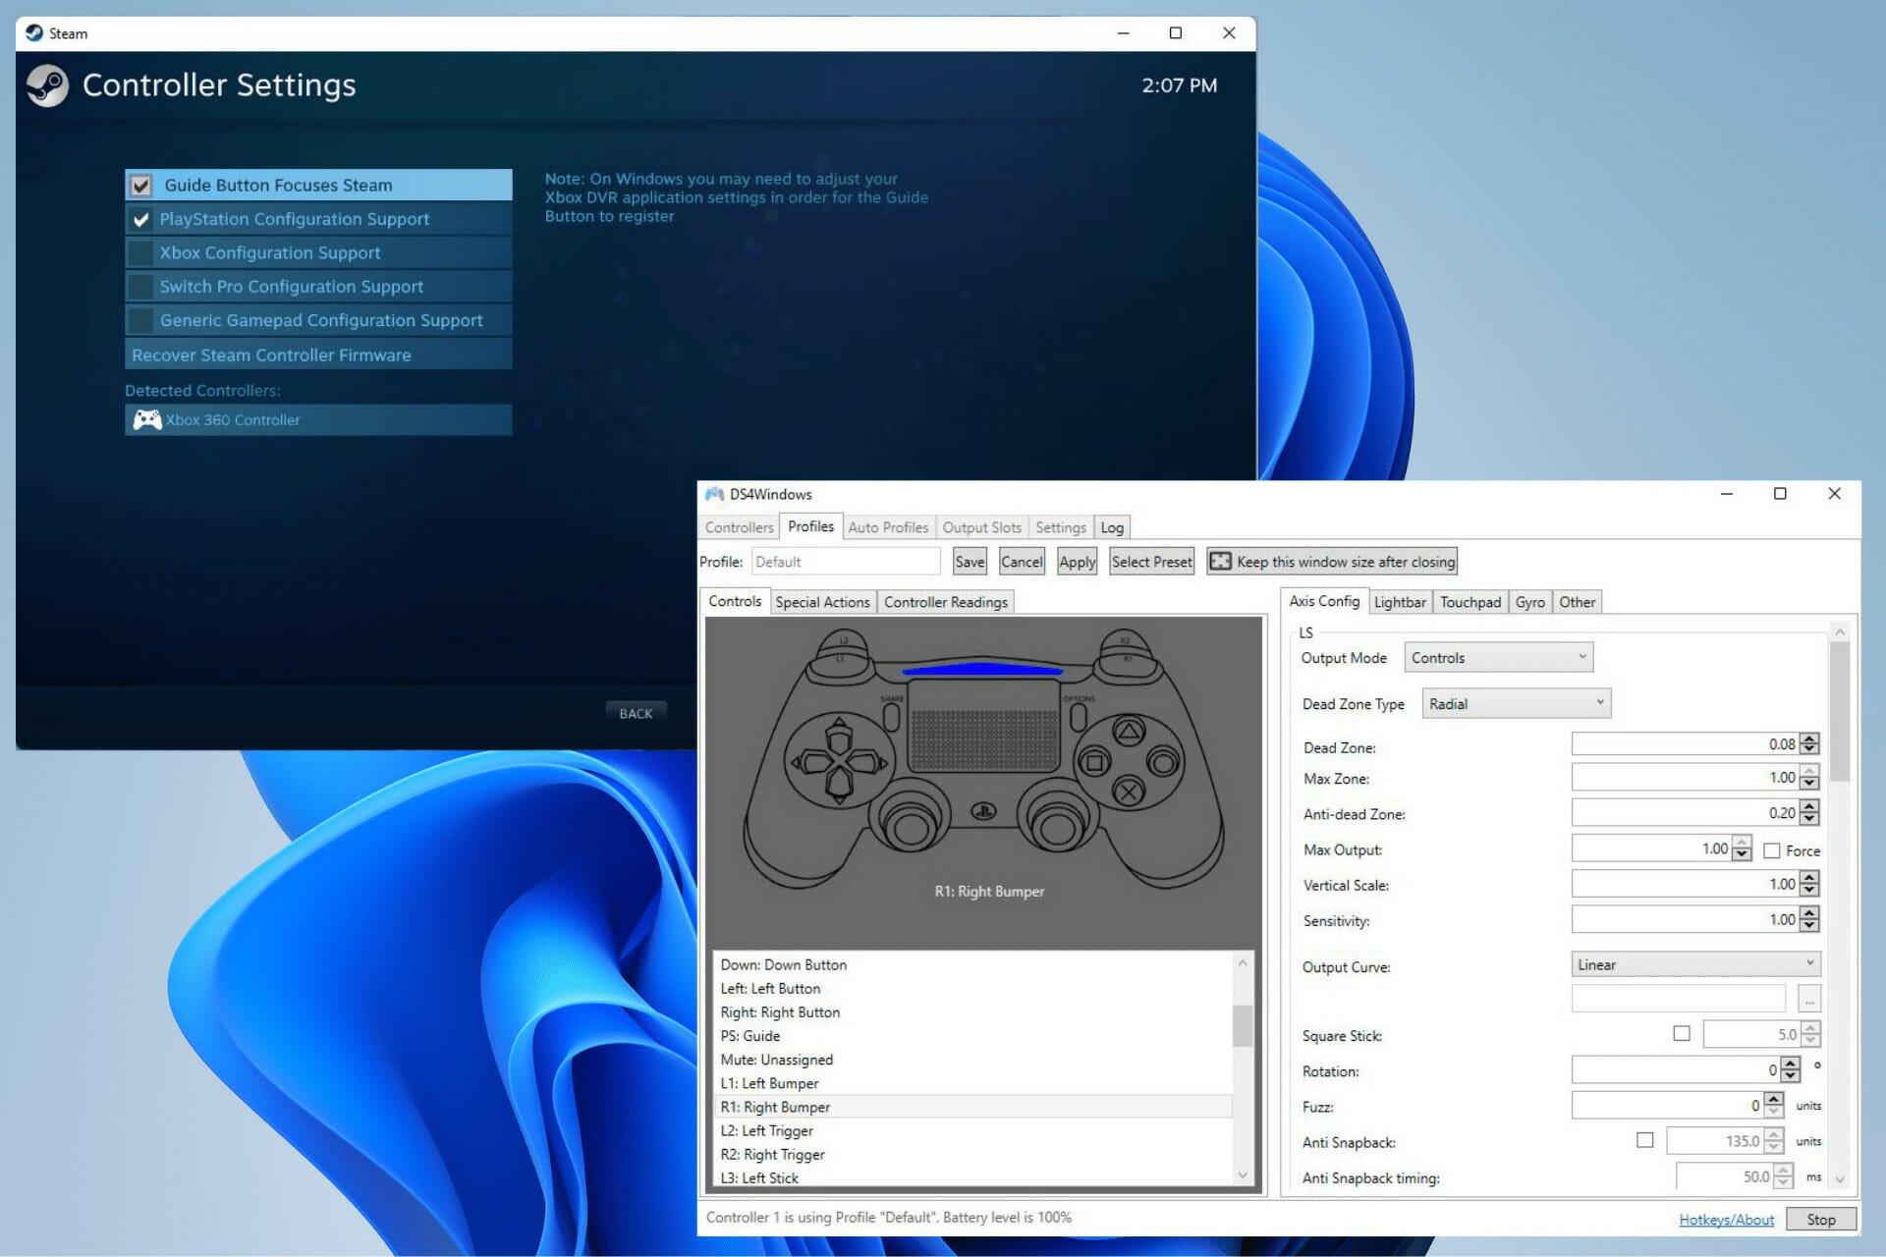
Task: Switch to the Special Actions tab
Action: [x=822, y=602]
